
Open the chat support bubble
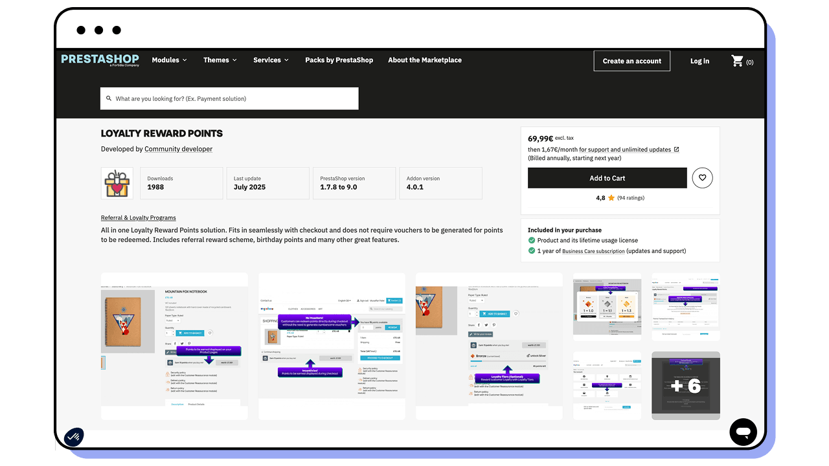coord(743,432)
